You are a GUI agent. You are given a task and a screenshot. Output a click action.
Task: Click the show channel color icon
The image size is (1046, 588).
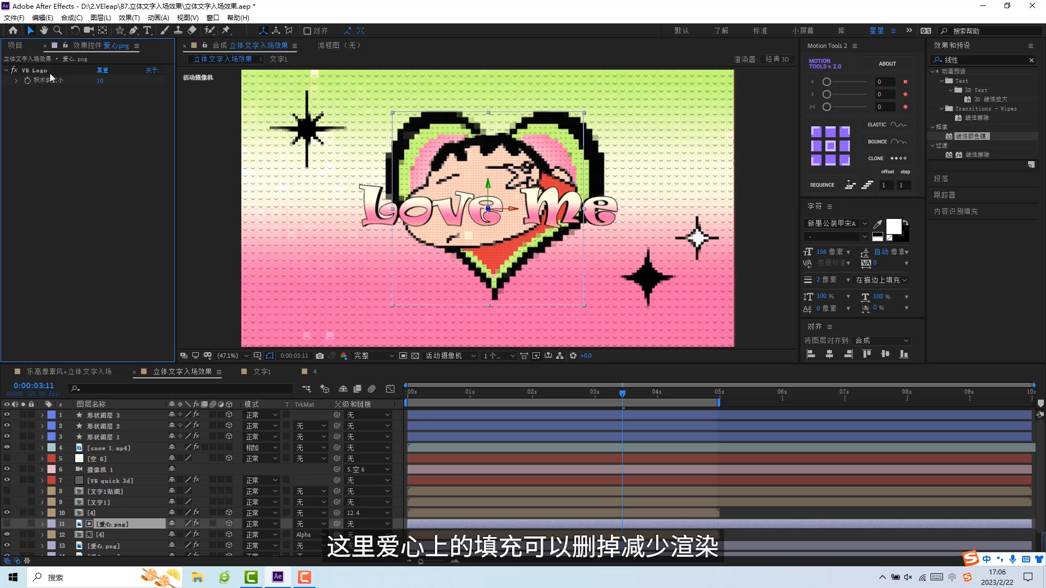(344, 356)
